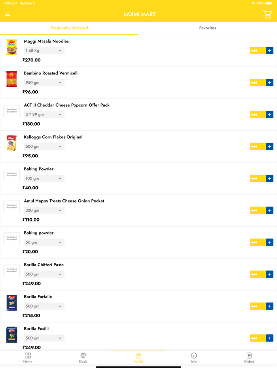Expand the 3 * 99 gm pack dropdown
The width and height of the screenshot is (277, 370).
pos(44,114)
